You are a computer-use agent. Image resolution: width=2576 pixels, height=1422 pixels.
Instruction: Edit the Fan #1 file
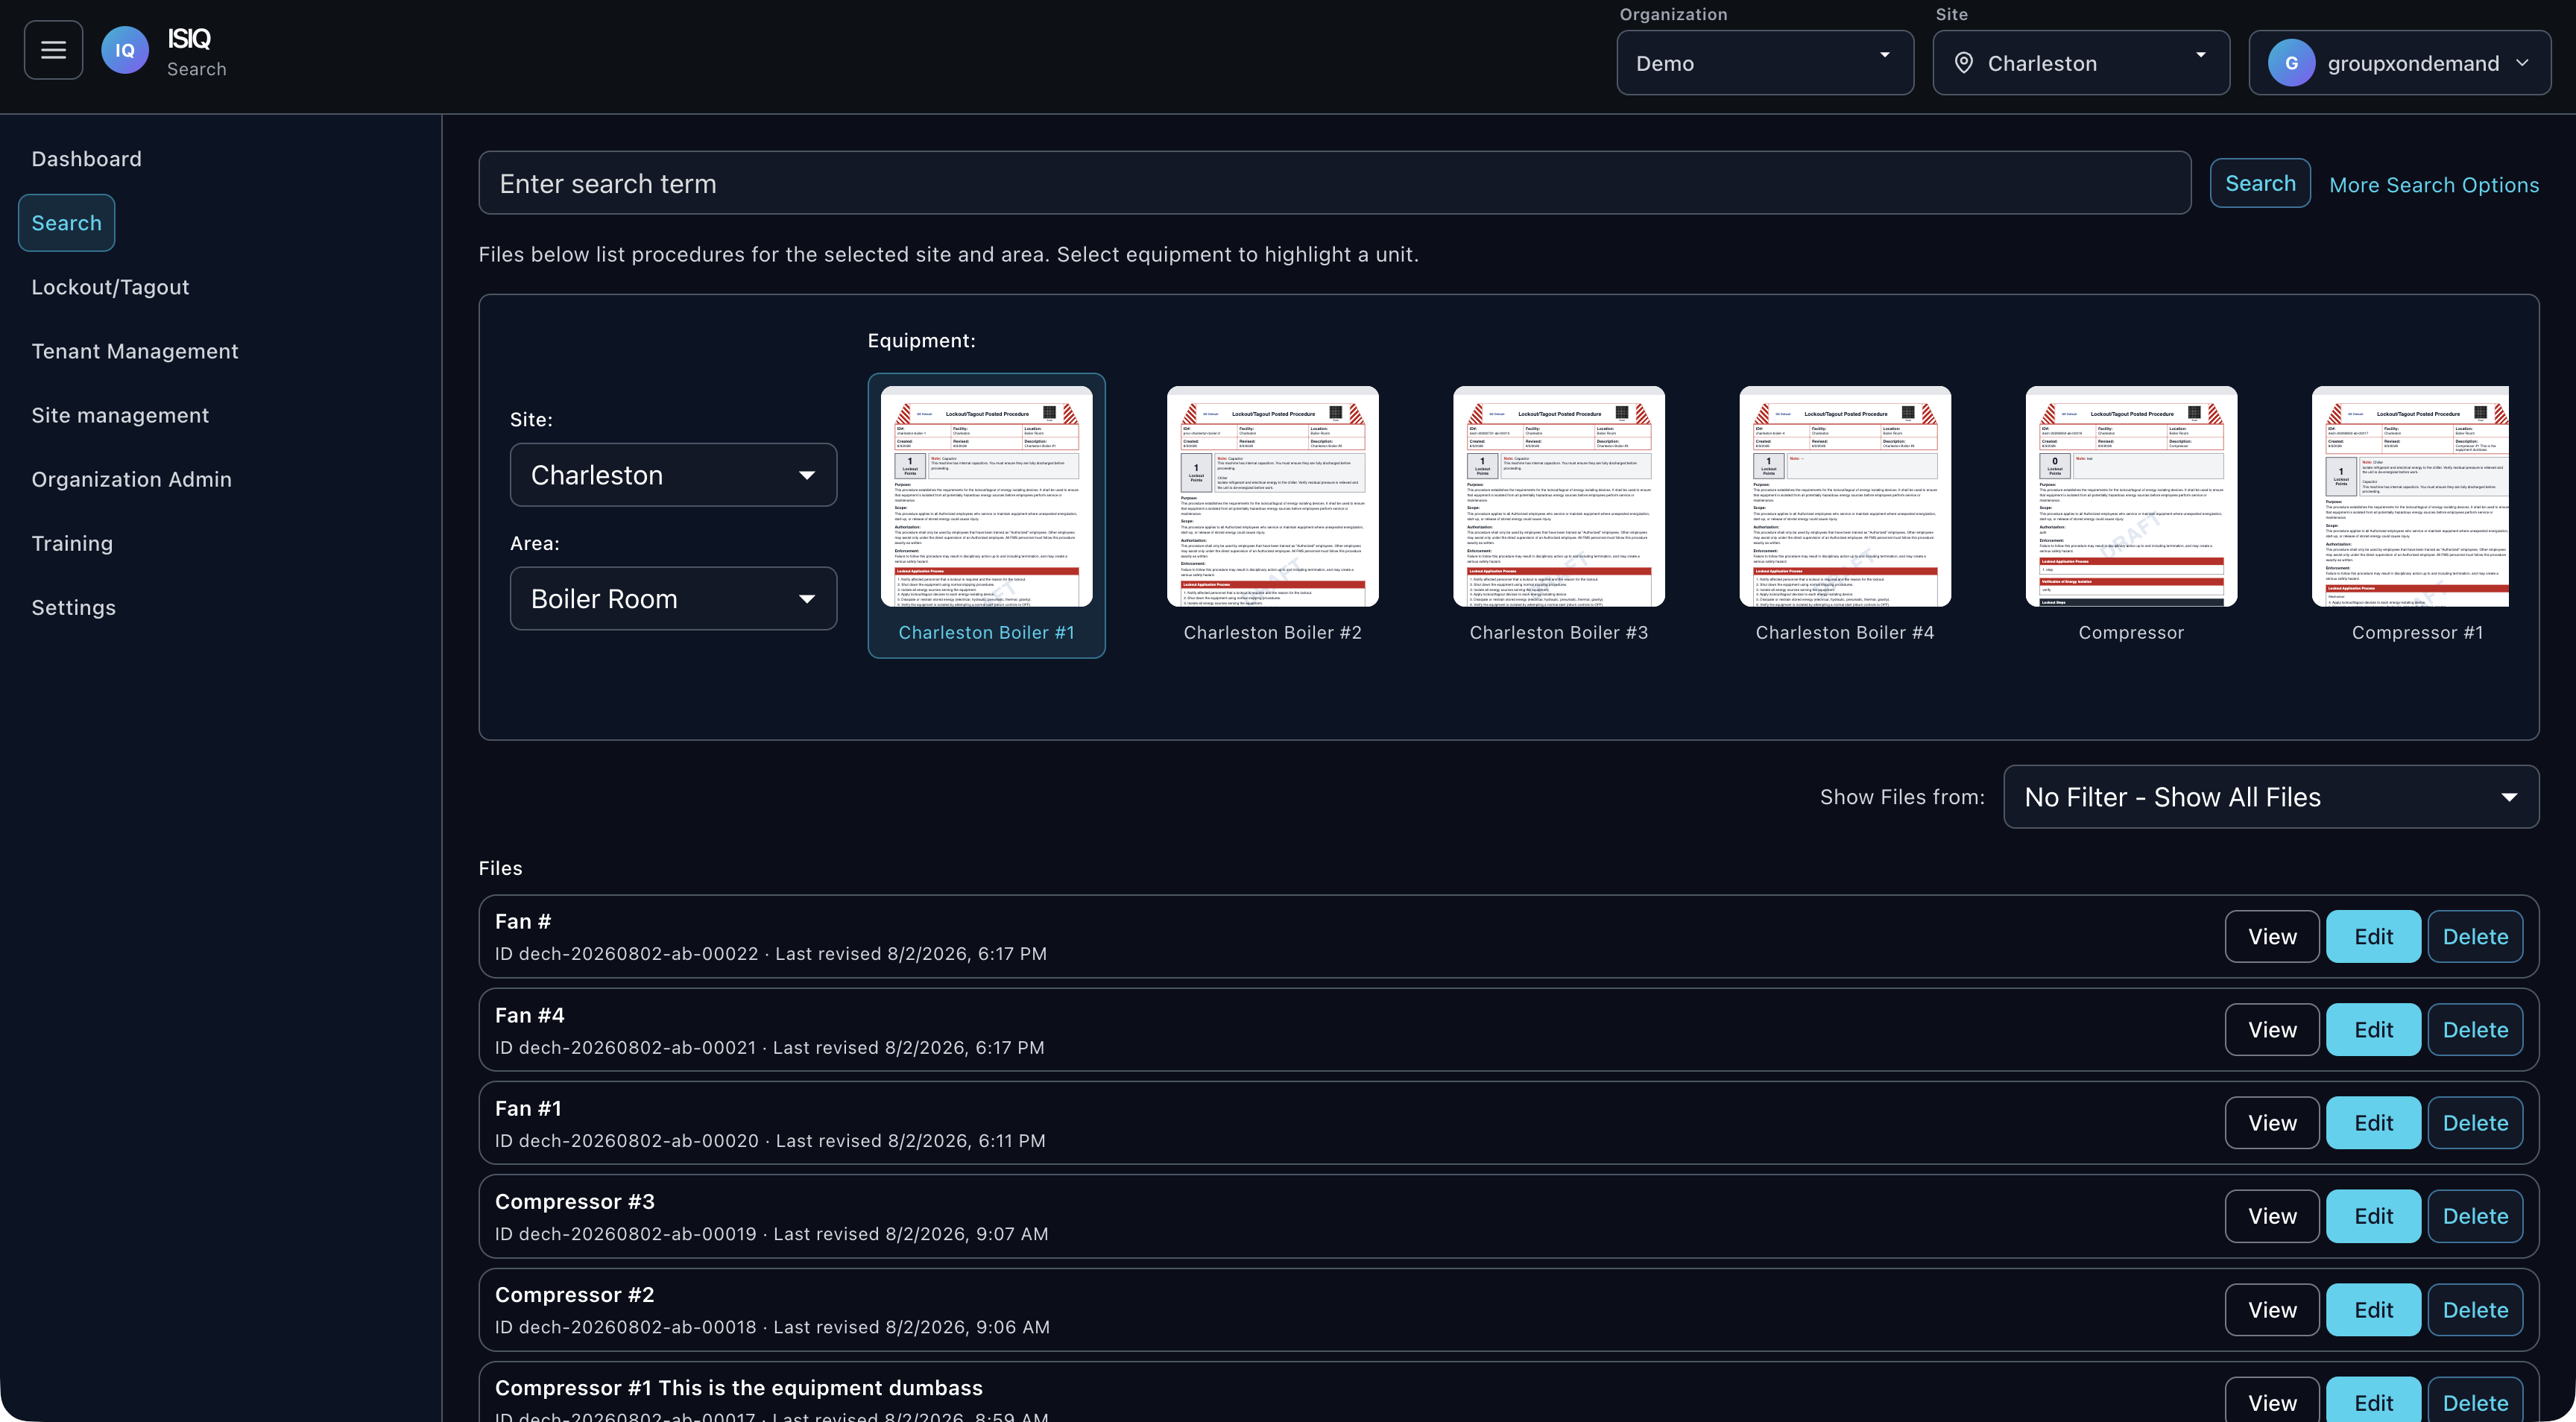(x=2373, y=1123)
